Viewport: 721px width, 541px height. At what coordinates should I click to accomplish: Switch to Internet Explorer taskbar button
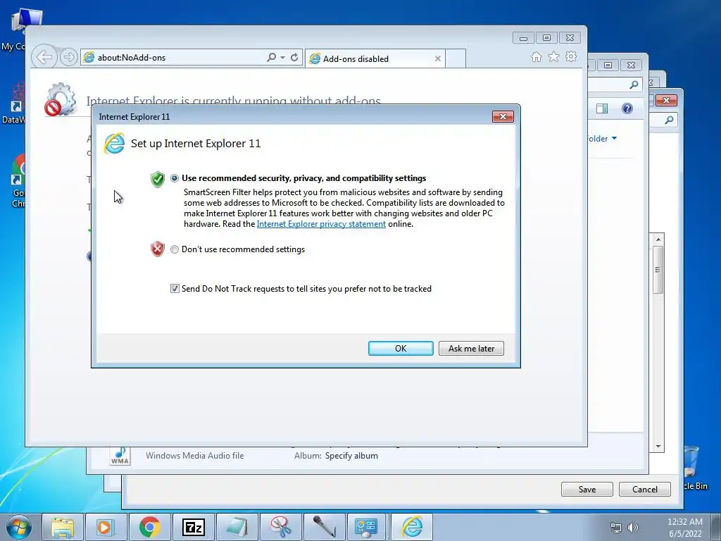coord(411,527)
